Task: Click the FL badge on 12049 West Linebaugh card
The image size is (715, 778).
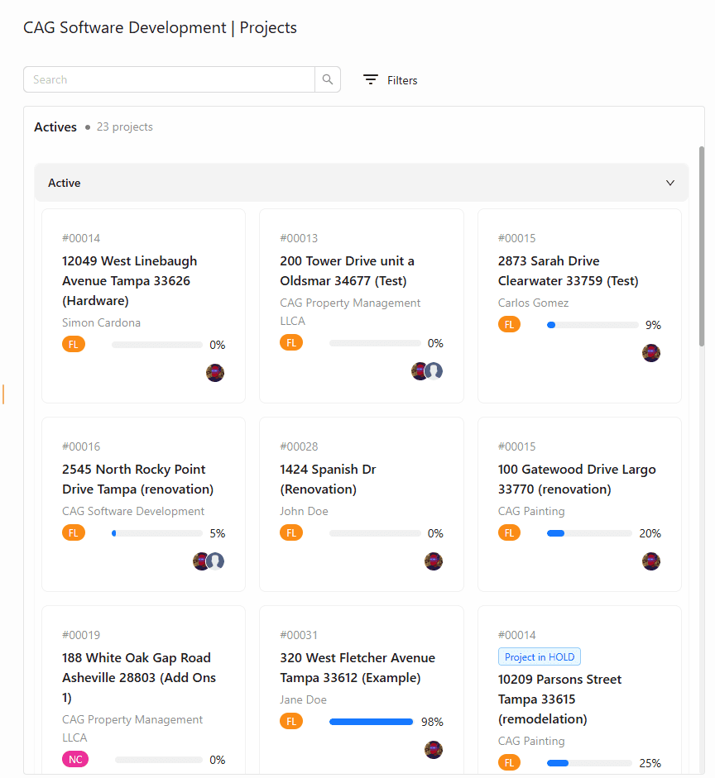Action: 74,344
